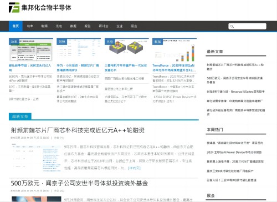Viewport: 277px width, 202px height.
Task: Open the TrendForce bar chart thumbnail
Action: (x=175, y=49)
